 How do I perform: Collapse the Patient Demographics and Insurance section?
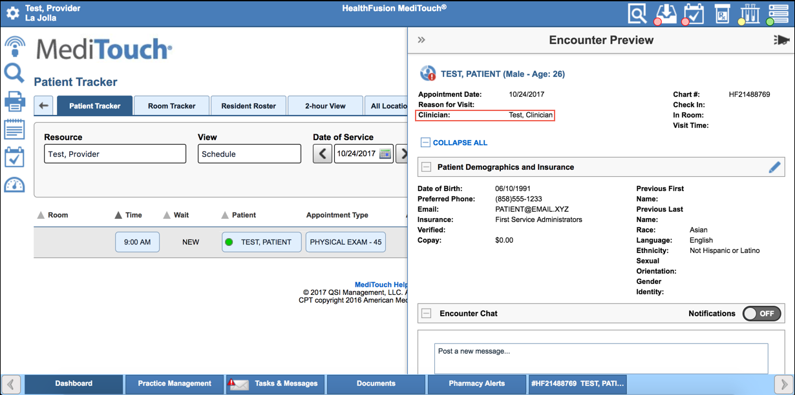(427, 167)
